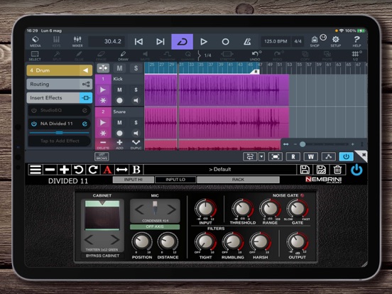Image resolution: width=392 pixels, height=294 pixels.
Task: Toggle Read automation R button
Action: (293, 157)
